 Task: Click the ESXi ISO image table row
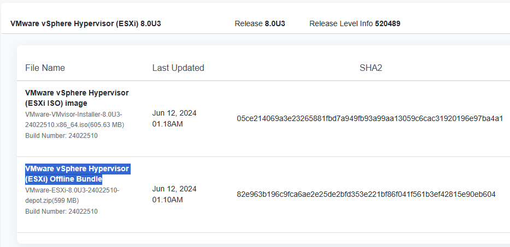[x=263, y=119]
